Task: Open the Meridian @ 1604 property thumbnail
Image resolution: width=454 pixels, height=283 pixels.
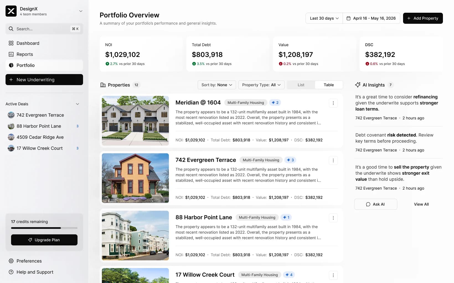Action: pos(135,121)
